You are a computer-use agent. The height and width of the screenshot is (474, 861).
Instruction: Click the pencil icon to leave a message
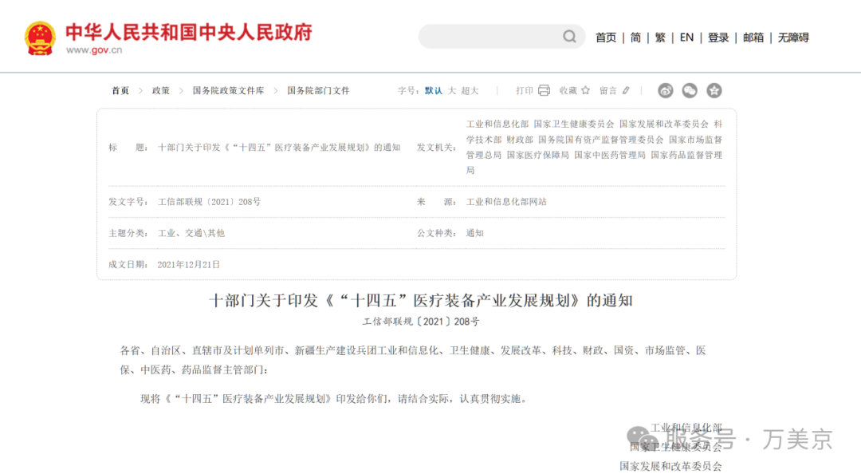(x=627, y=90)
